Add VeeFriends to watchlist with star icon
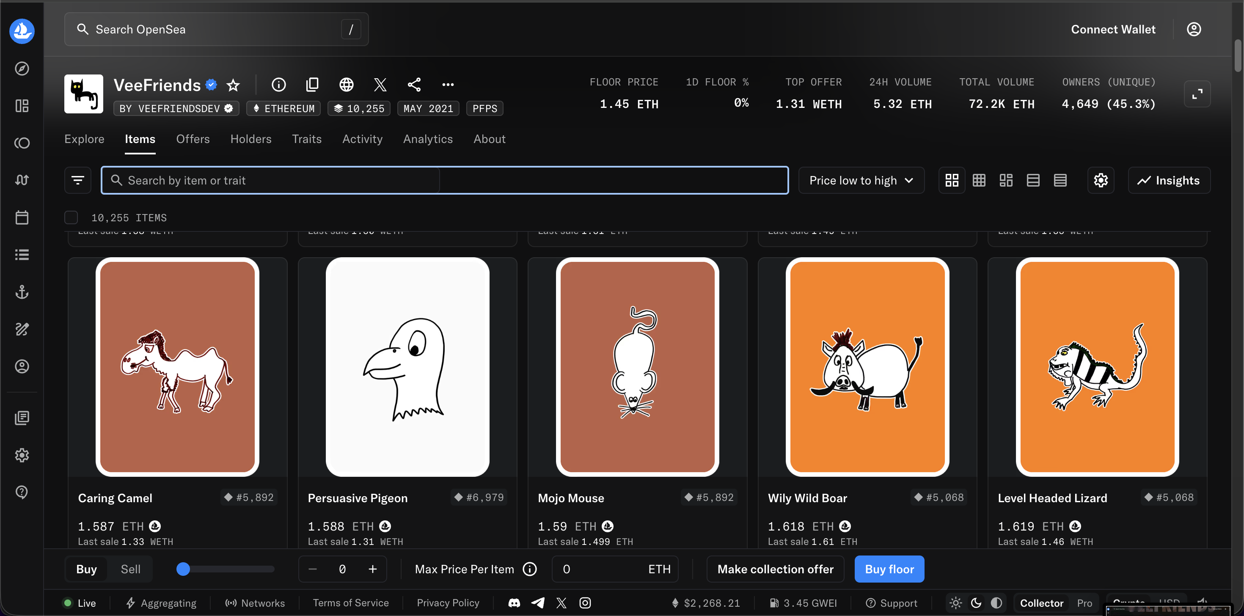The width and height of the screenshot is (1244, 616). coord(233,85)
